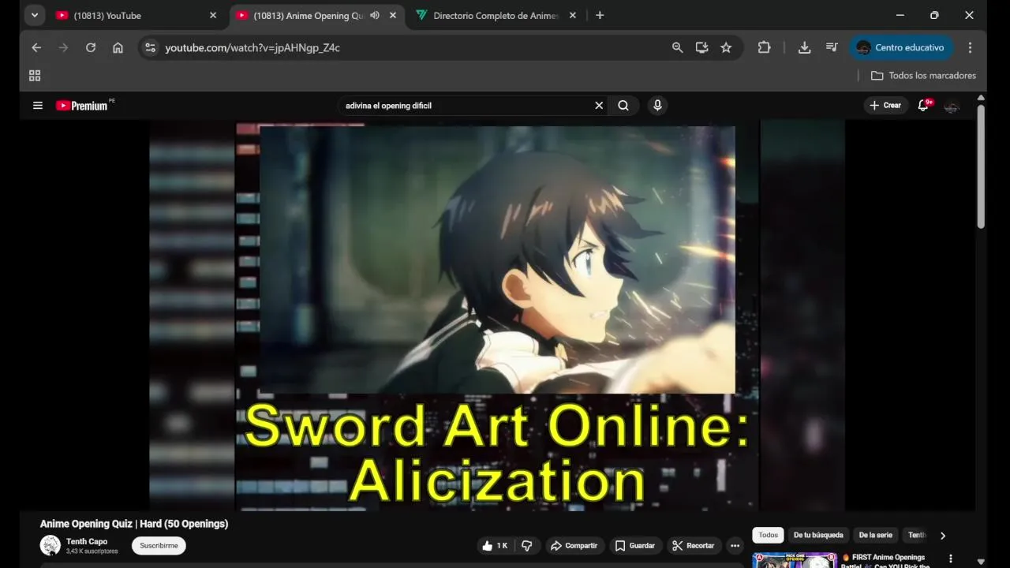Open a new browser tab
Image resolution: width=1010 pixels, height=568 pixels.
point(600,15)
